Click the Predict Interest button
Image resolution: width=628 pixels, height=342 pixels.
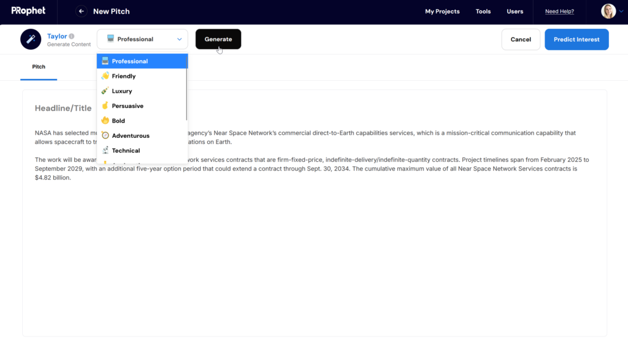[x=576, y=39]
